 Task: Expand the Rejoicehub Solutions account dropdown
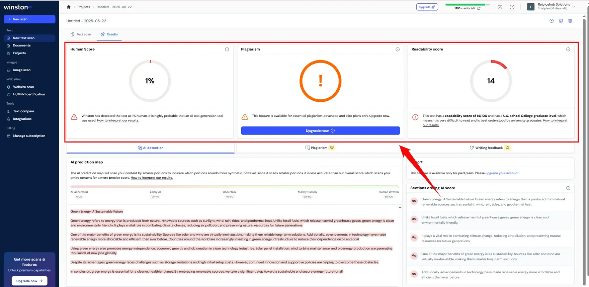(574, 7)
